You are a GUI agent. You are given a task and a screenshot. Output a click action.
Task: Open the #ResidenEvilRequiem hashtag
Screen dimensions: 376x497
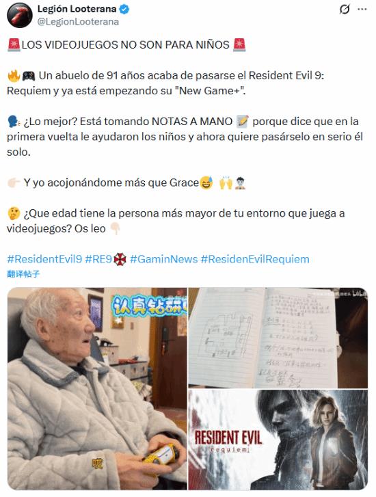pos(255,259)
